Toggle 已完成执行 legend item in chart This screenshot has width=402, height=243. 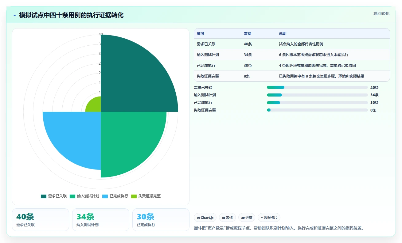click(x=115, y=196)
